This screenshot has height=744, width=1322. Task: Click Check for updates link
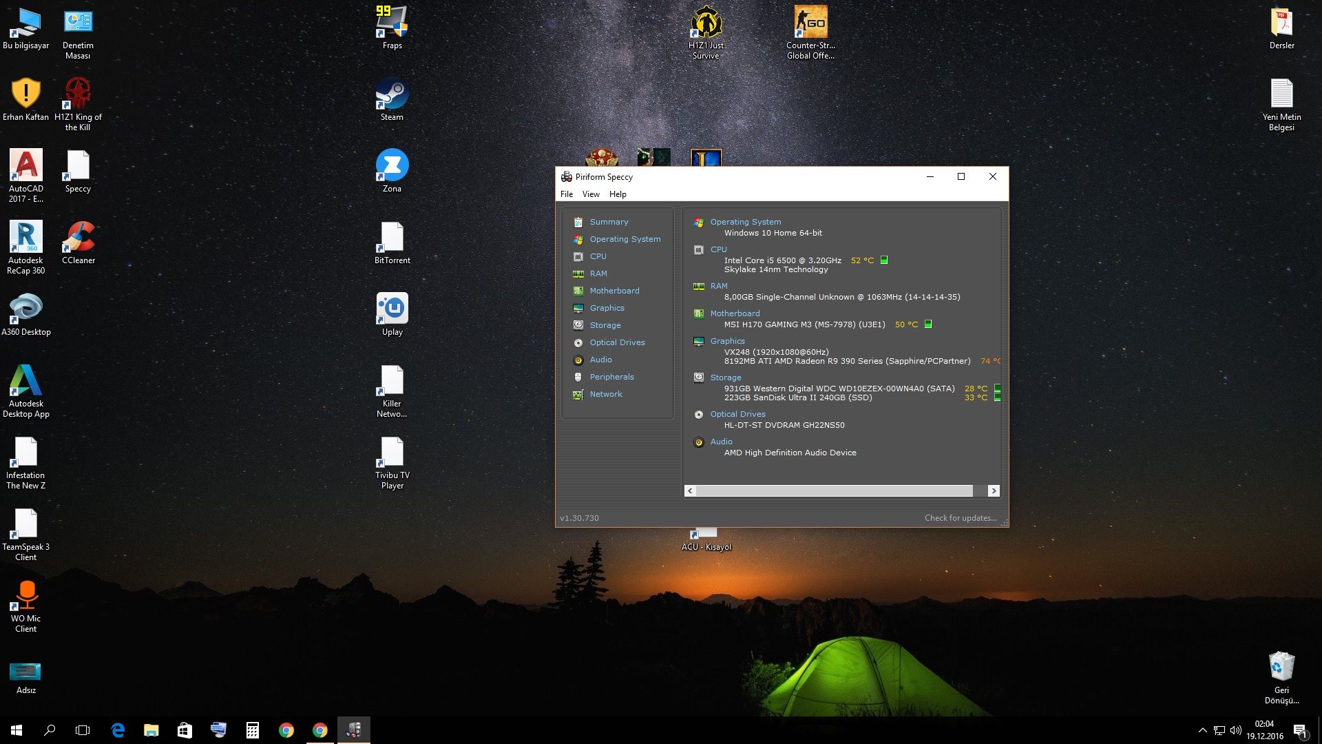[960, 518]
